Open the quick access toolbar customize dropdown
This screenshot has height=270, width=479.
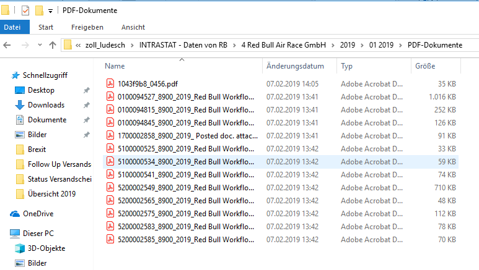(x=50, y=11)
